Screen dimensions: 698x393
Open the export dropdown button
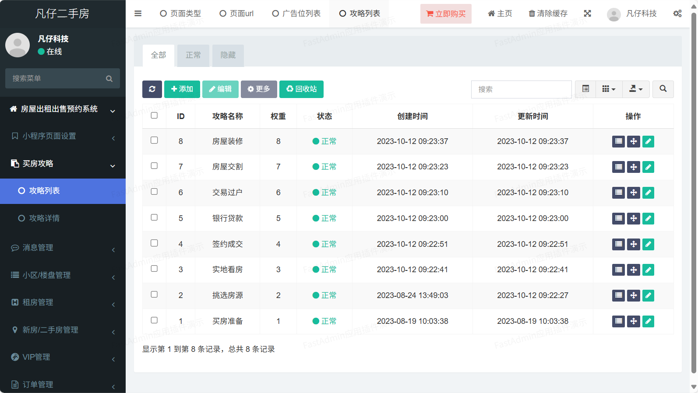635,89
